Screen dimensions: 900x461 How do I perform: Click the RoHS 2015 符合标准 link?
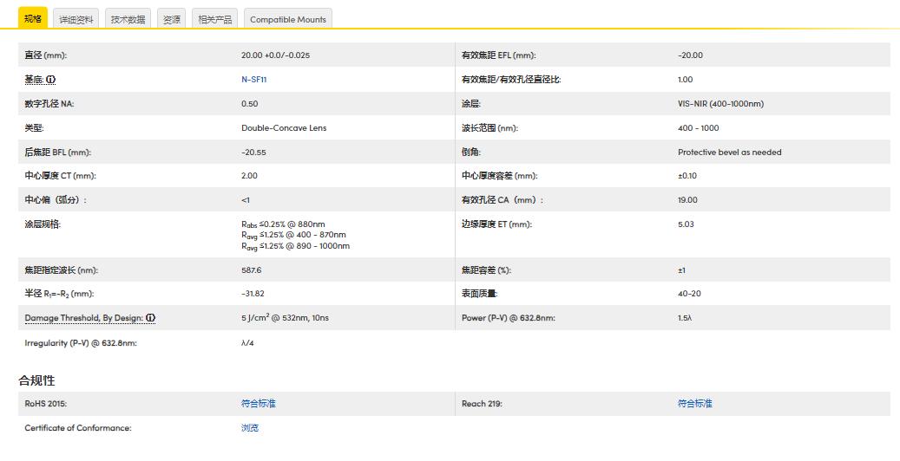pos(258,404)
